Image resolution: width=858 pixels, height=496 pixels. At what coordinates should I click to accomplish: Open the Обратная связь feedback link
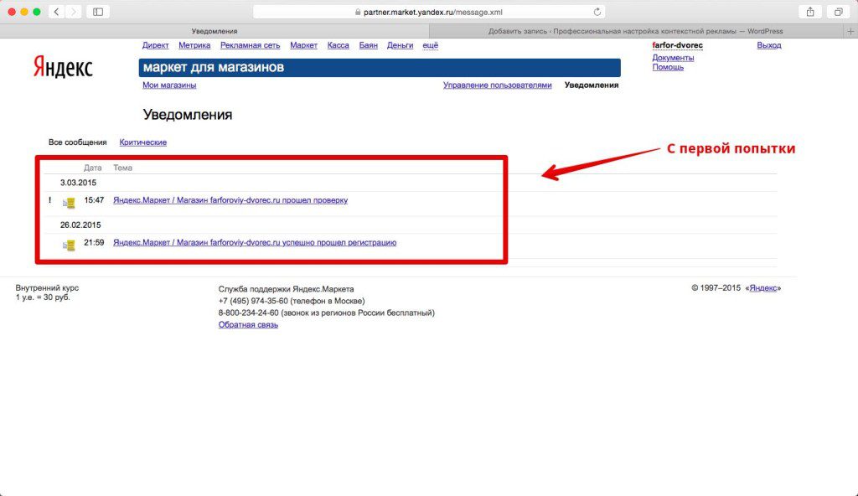pos(248,324)
